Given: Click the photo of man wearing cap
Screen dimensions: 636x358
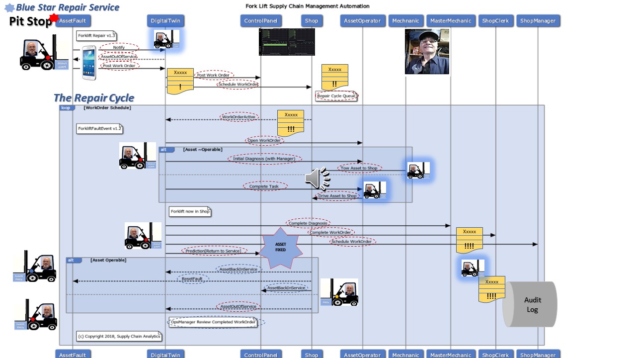Looking at the screenshot, I should [427, 52].
